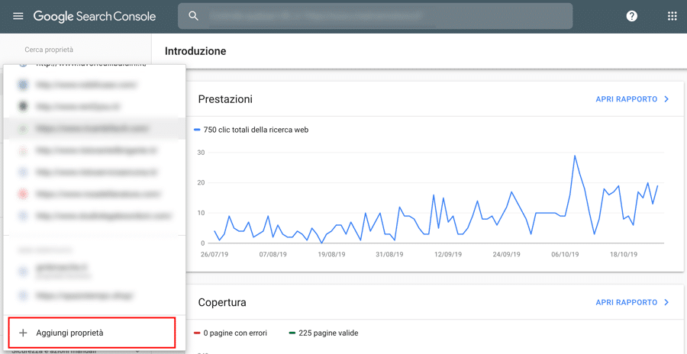Open APRI RAPPORTO for Copertura
This screenshot has width=687, height=354.
pyautogui.click(x=627, y=302)
